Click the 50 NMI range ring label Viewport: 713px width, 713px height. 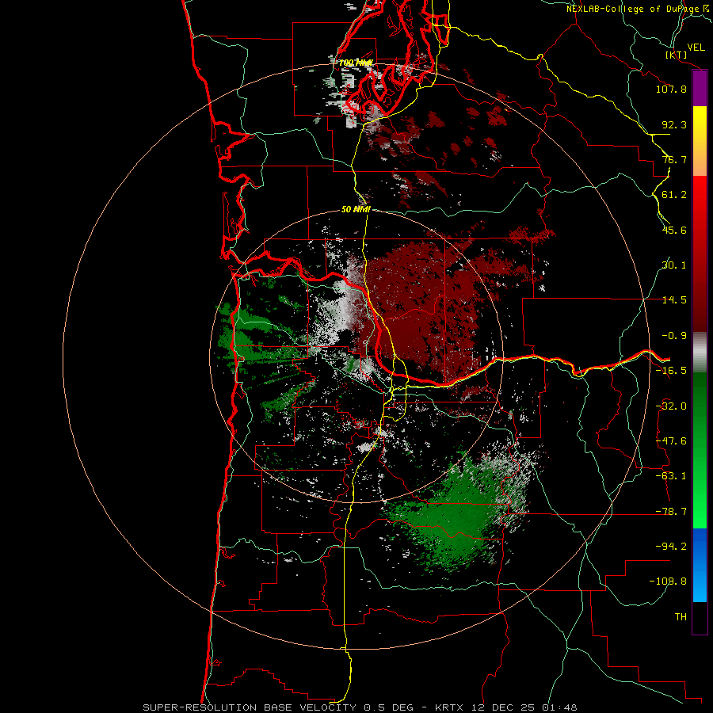click(356, 210)
